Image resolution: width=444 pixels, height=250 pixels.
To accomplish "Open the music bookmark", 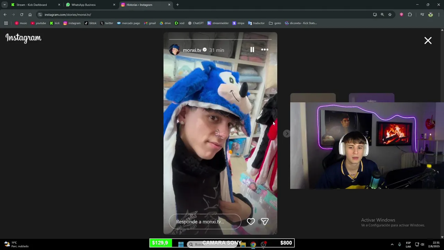I will 21,23.
